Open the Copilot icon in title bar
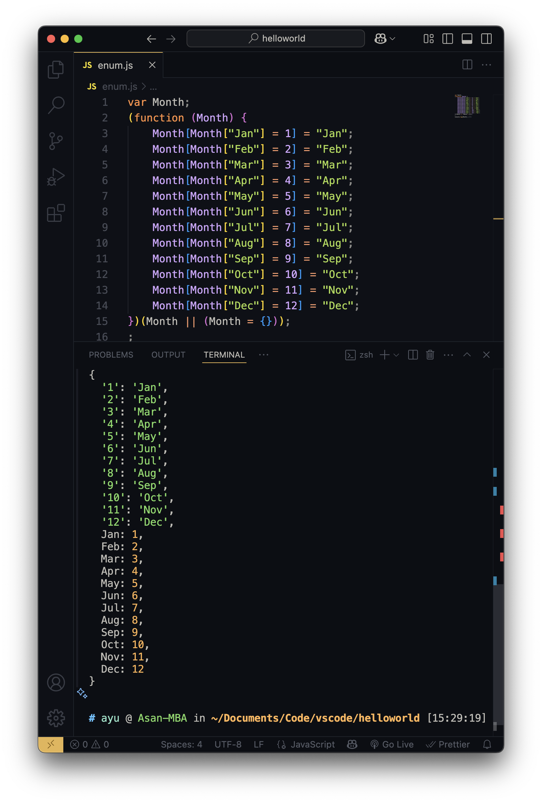Viewport: 542px width, 803px height. coord(380,38)
